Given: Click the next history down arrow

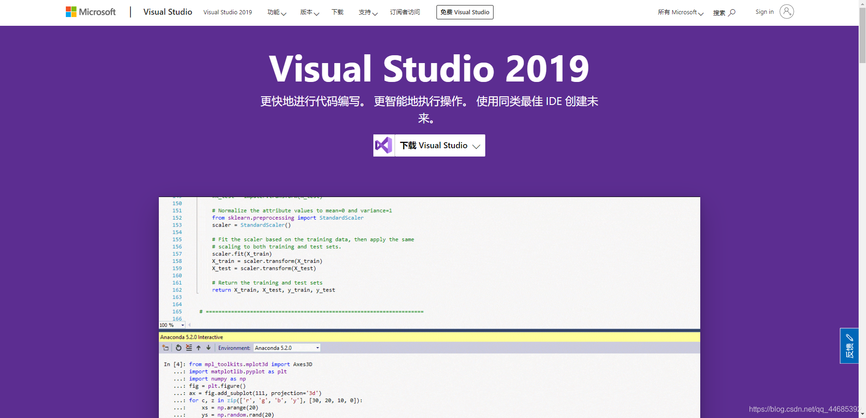Looking at the screenshot, I should point(209,348).
